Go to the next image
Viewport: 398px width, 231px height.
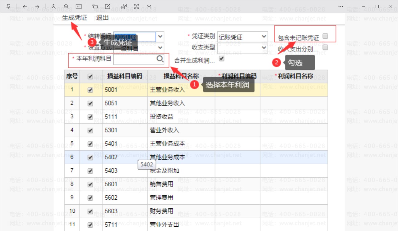coord(37,7)
